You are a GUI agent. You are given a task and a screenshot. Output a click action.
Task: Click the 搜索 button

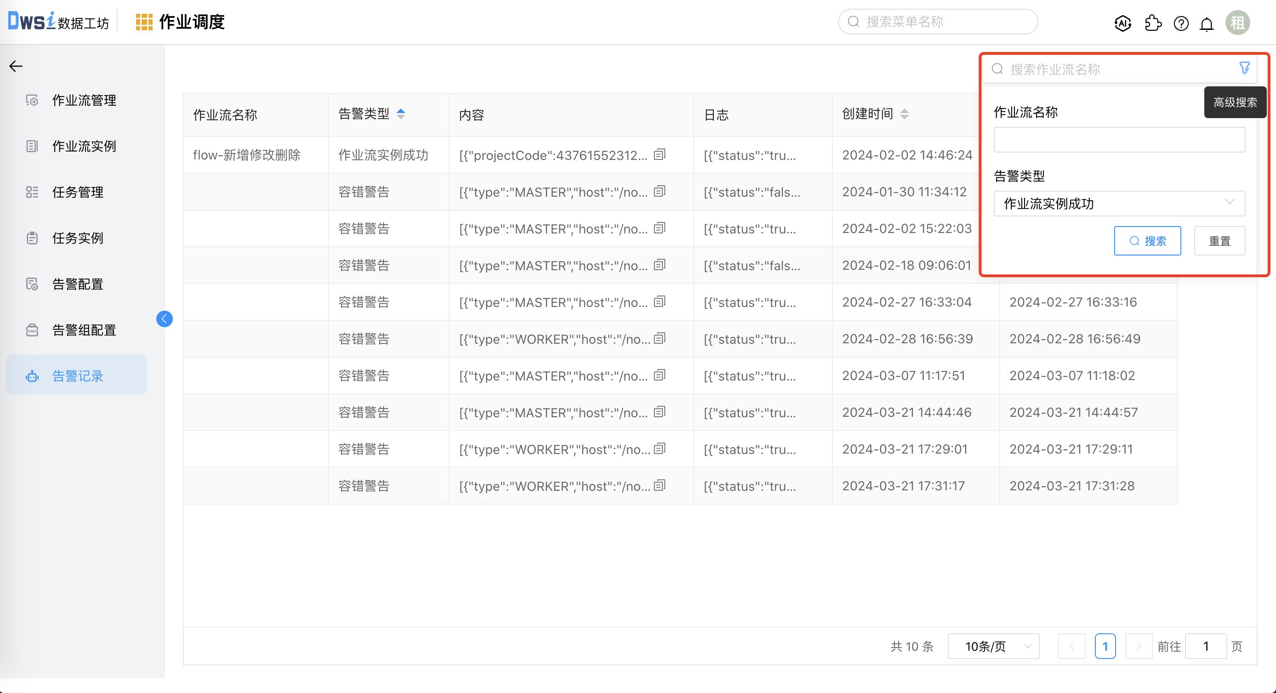[1147, 241]
